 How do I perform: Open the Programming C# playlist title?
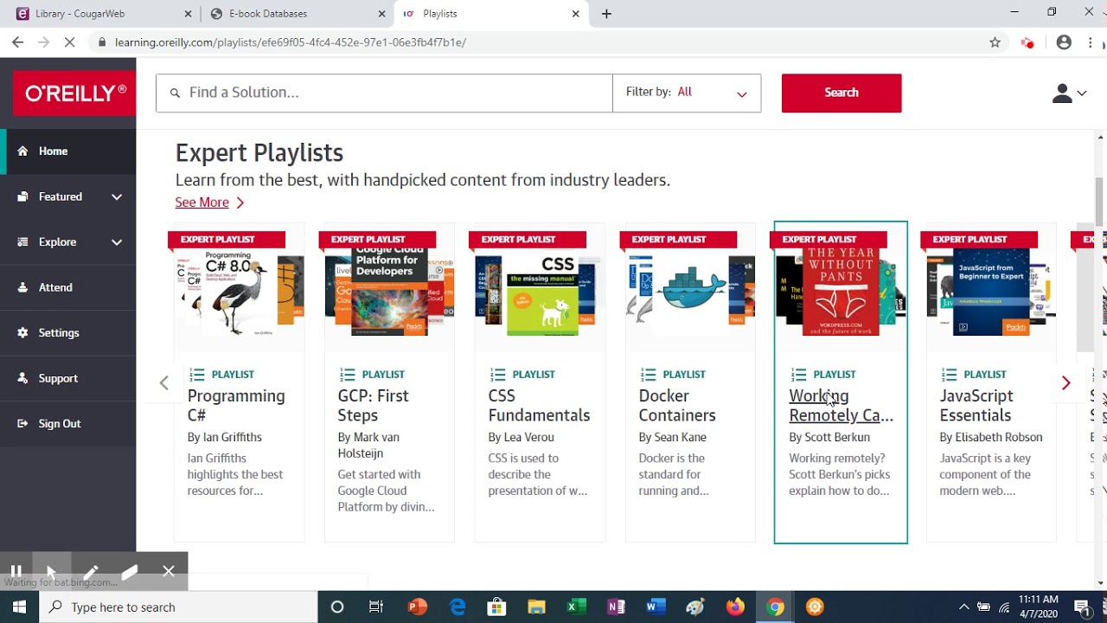click(x=236, y=405)
